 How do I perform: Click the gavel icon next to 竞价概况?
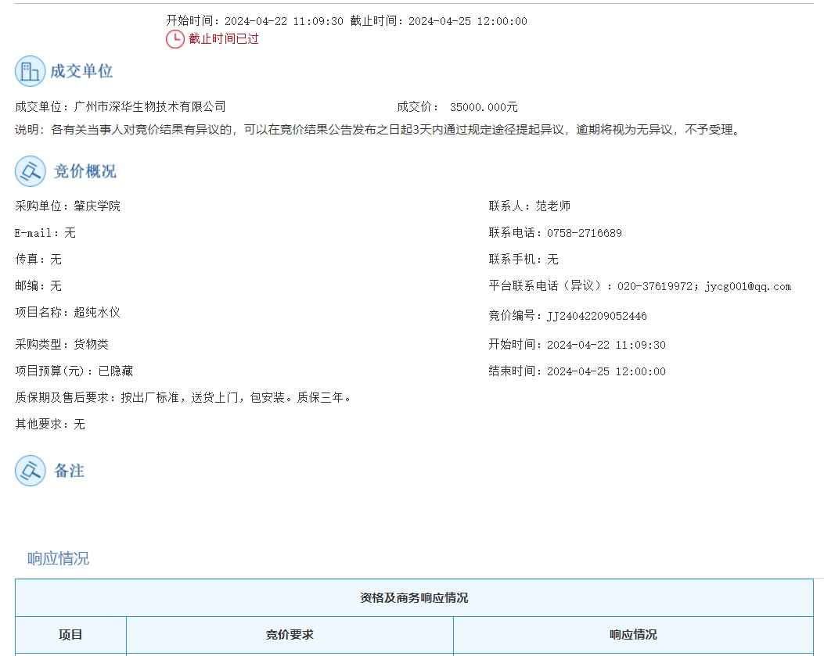(x=30, y=171)
